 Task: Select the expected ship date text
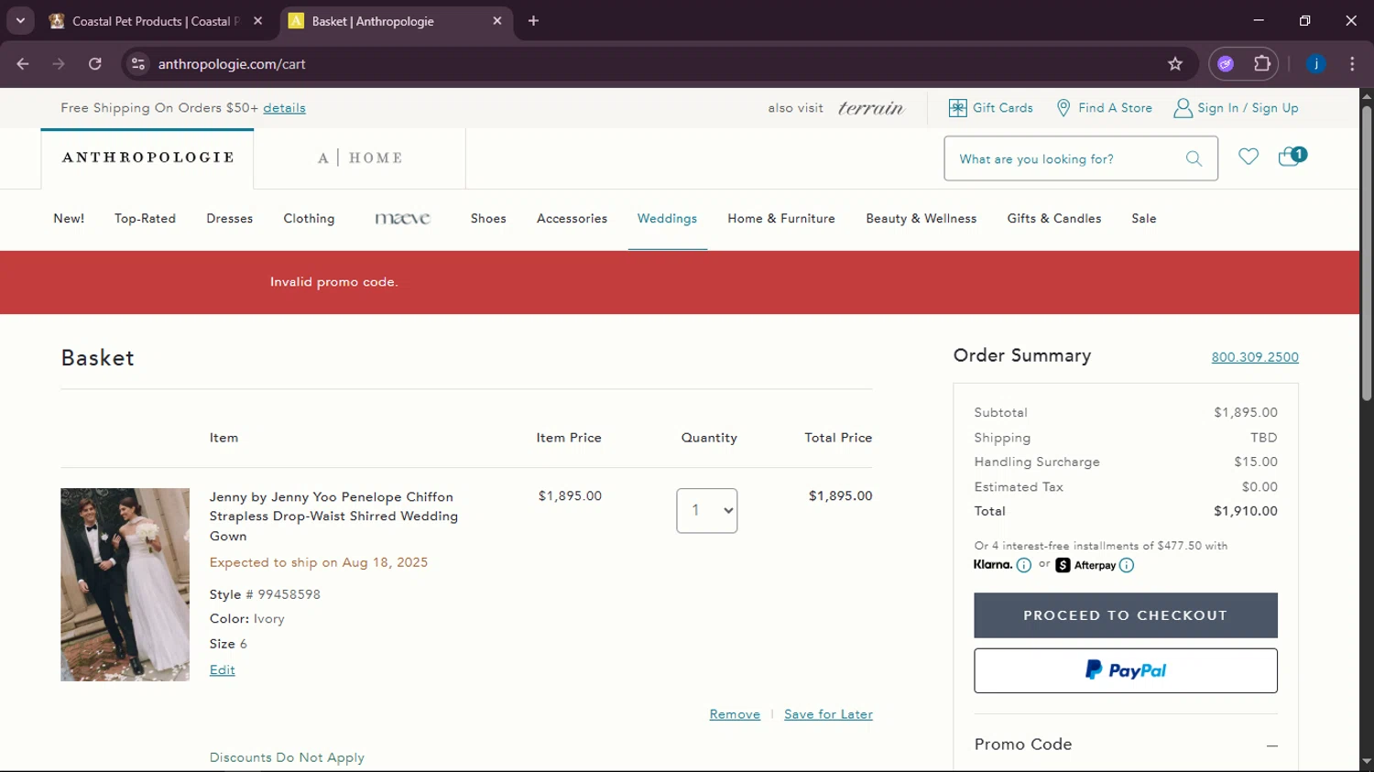318,562
